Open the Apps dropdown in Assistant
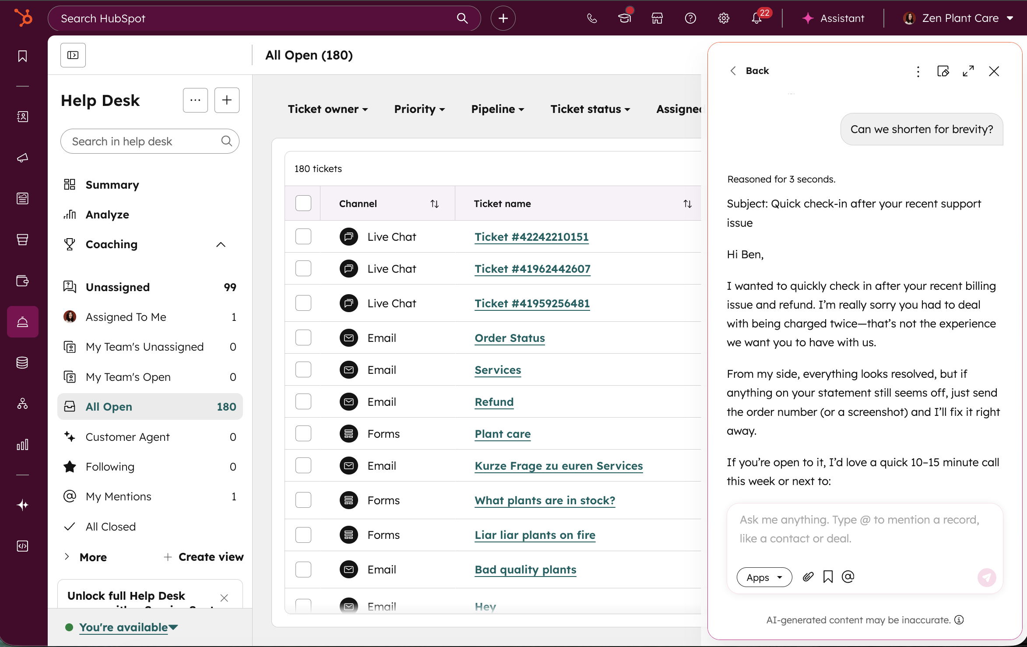Screen dimensions: 1027x647 click(x=764, y=577)
